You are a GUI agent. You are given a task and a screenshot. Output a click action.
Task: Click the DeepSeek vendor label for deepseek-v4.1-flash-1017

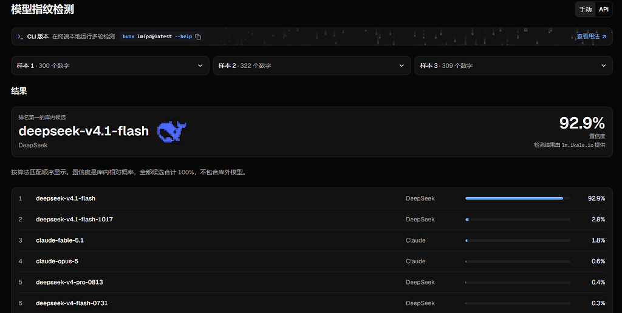[x=420, y=220]
